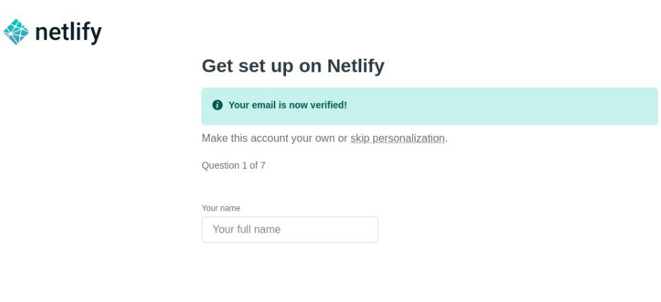Select the Question 1 of 7 progress text
This screenshot has width=661, height=302.
(x=233, y=165)
